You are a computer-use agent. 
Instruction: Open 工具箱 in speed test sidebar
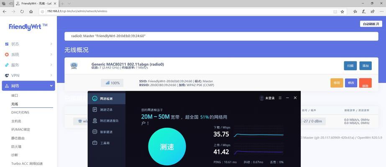tap(106, 143)
